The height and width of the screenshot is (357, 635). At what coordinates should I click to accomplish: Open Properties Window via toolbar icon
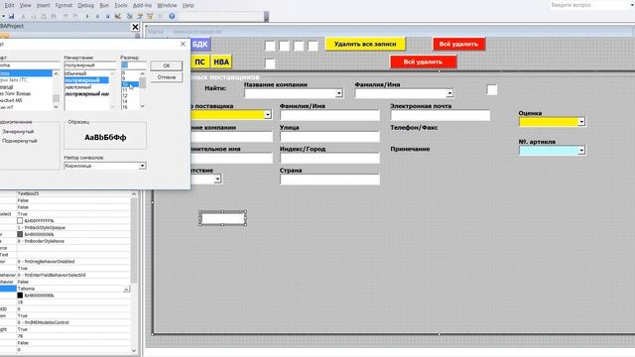[140, 16]
